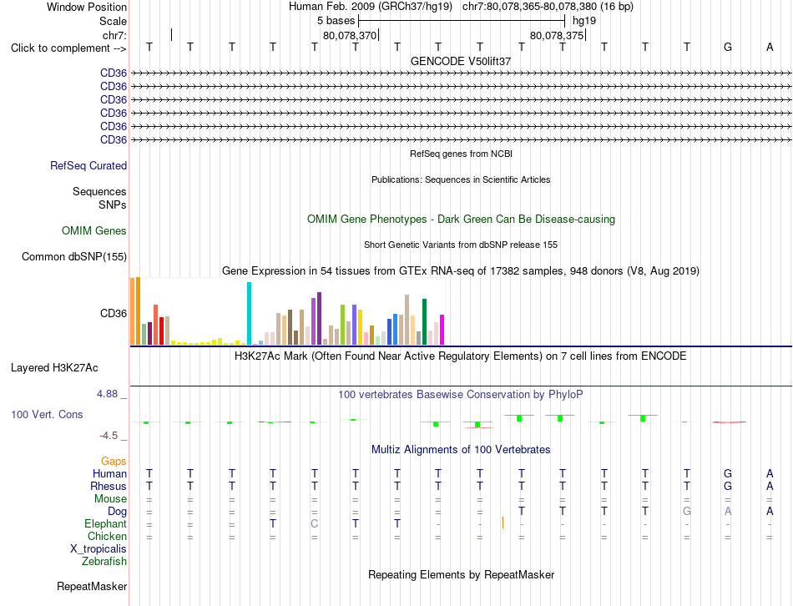Open 'Short Genetic Variants from dbSNP release 155' title
The width and height of the screenshot is (793, 606).
(461, 245)
